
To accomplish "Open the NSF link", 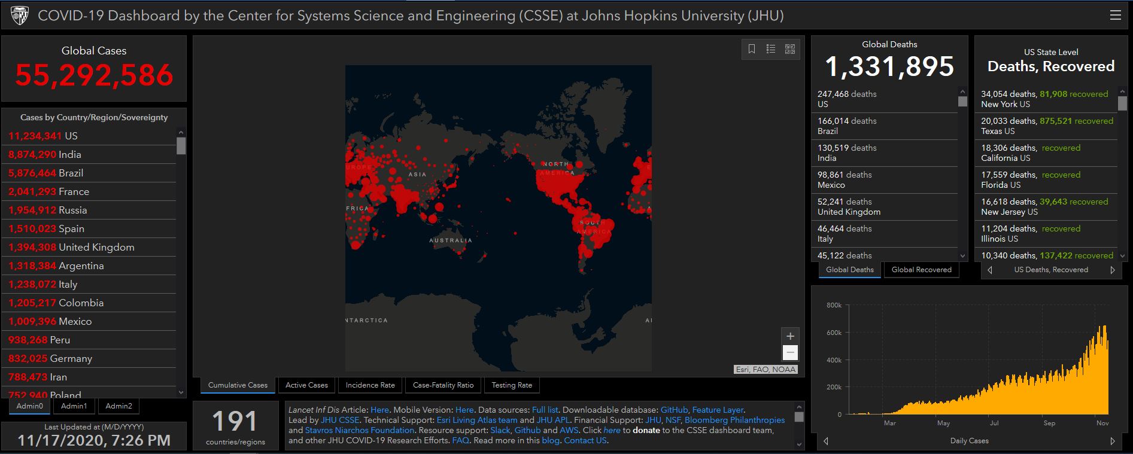I will pos(673,420).
